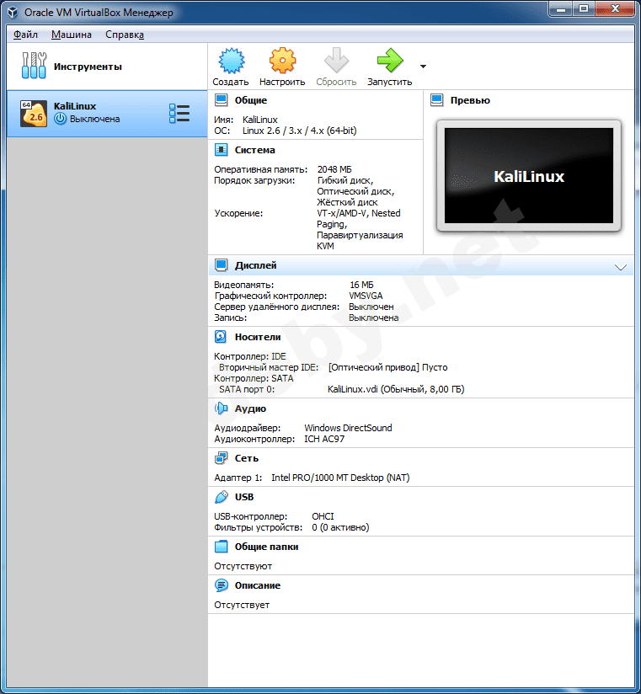Open the Справка menu

click(125, 35)
